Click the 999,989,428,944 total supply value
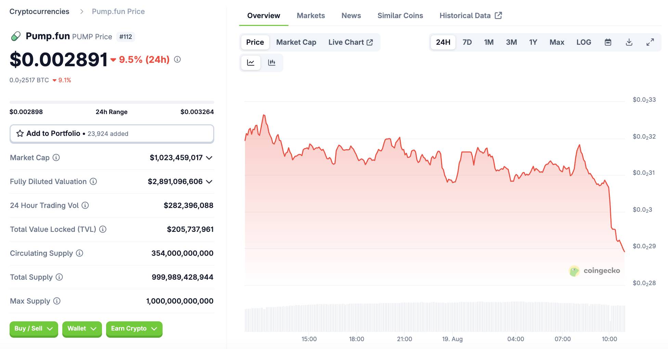 (x=182, y=277)
